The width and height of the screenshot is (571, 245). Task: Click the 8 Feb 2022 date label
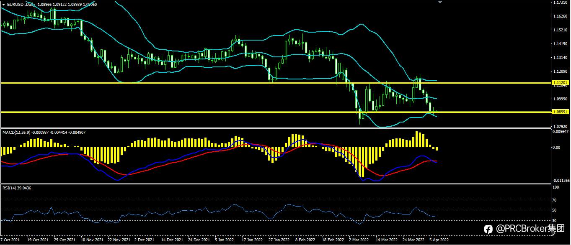pos(305,240)
